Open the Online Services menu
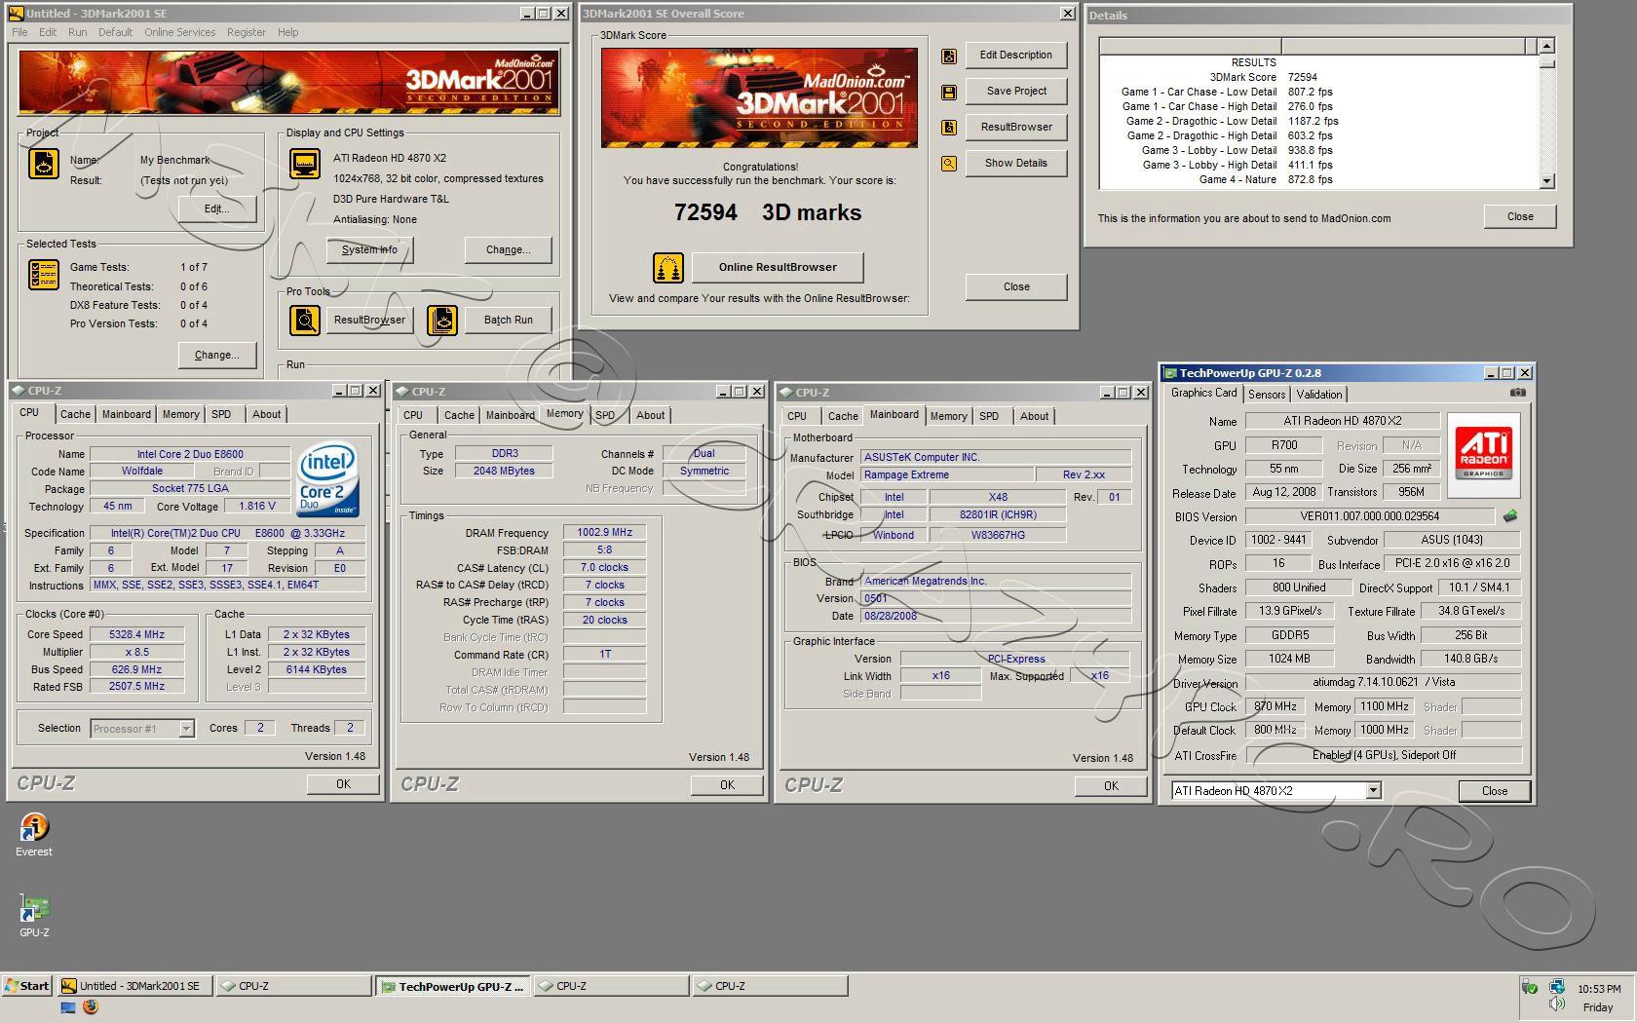 (180, 32)
